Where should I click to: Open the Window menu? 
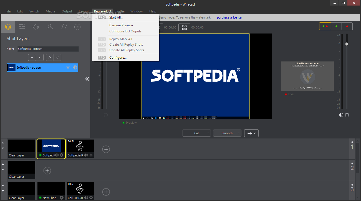[137, 11]
